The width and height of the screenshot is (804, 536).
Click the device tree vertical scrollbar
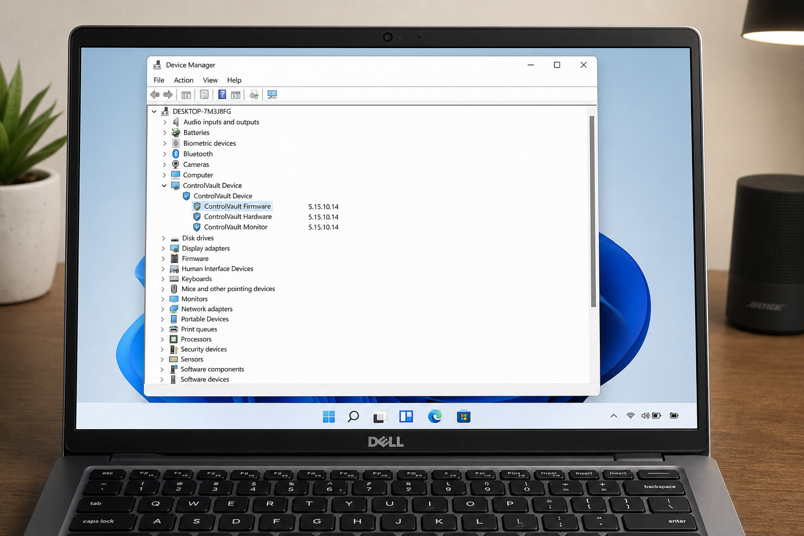click(593, 211)
